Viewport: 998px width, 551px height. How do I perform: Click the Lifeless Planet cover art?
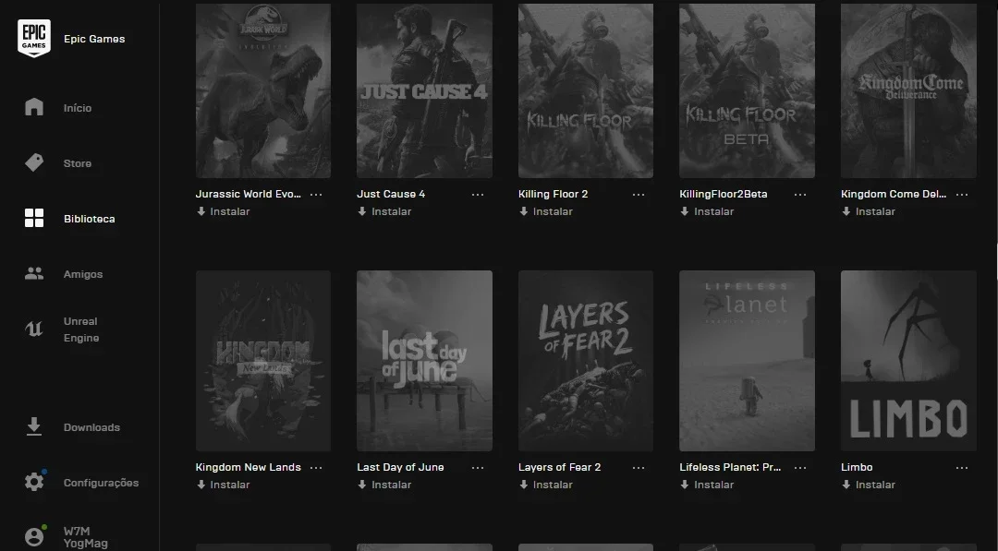[747, 361]
